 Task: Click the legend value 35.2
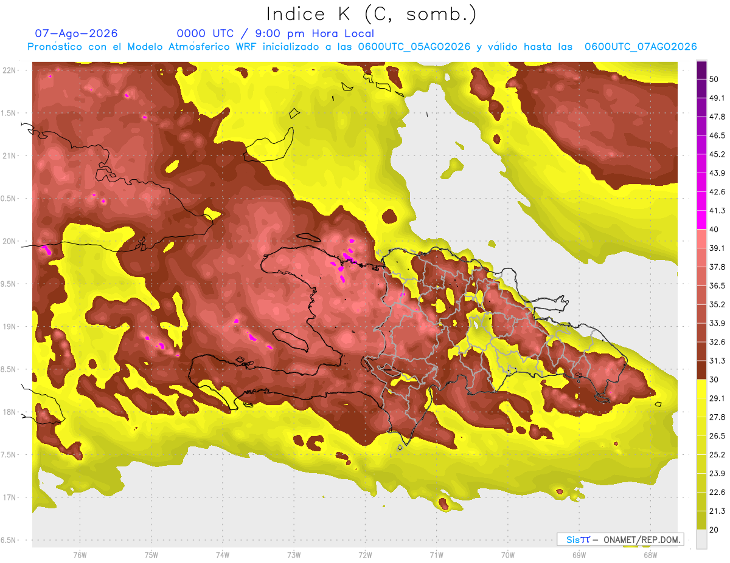point(717,305)
